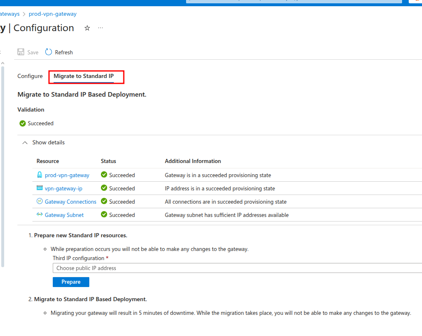Click 'Prepare new Standard IP resources.' step heading
422x336 pixels.
(81, 236)
